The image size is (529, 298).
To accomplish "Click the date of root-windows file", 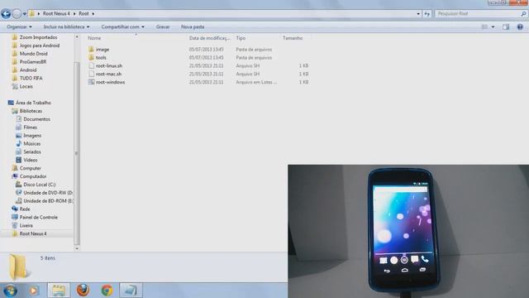I will [x=206, y=82].
